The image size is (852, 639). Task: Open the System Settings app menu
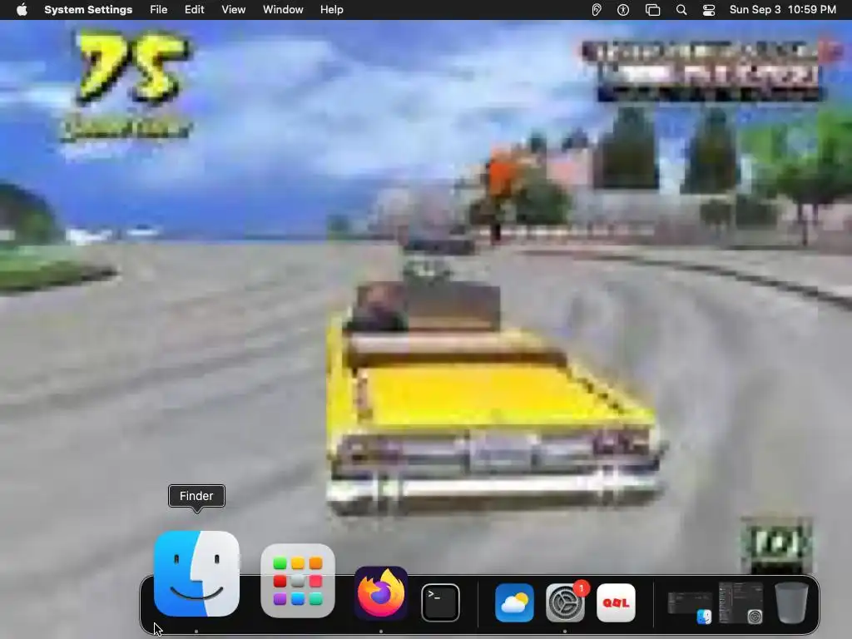(88, 10)
